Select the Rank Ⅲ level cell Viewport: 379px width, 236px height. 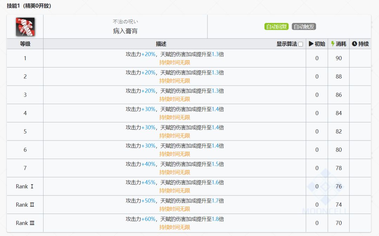pos(25,223)
